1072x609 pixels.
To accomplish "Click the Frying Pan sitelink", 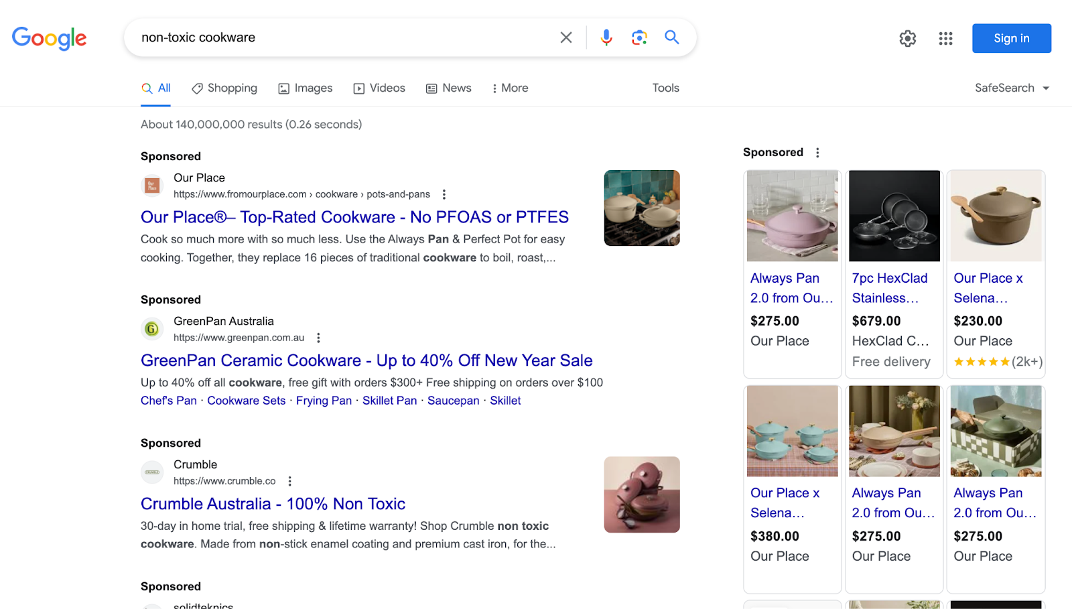I will tap(324, 401).
